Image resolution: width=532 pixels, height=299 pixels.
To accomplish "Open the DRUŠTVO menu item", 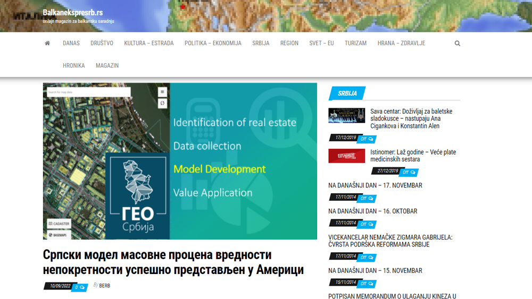I will coord(102,44).
